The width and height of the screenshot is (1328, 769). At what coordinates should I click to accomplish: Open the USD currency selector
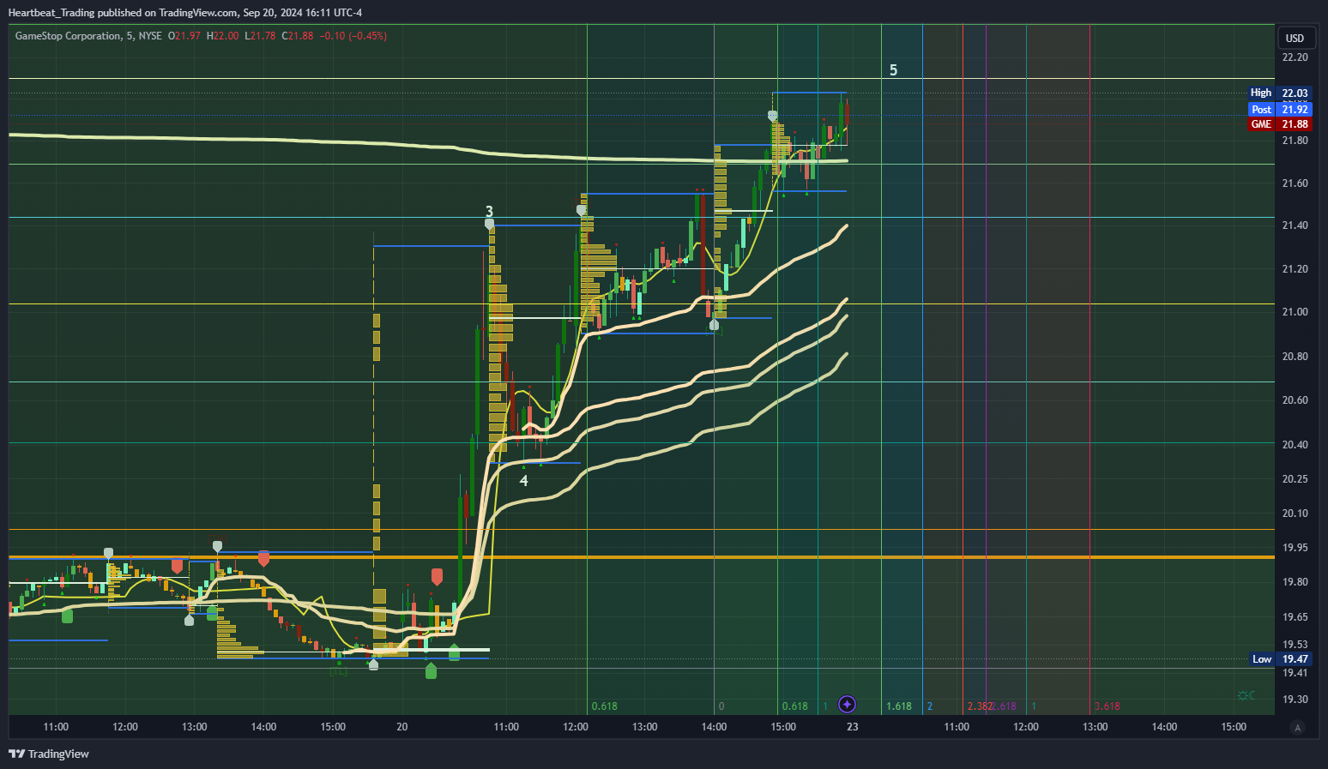click(x=1295, y=38)
